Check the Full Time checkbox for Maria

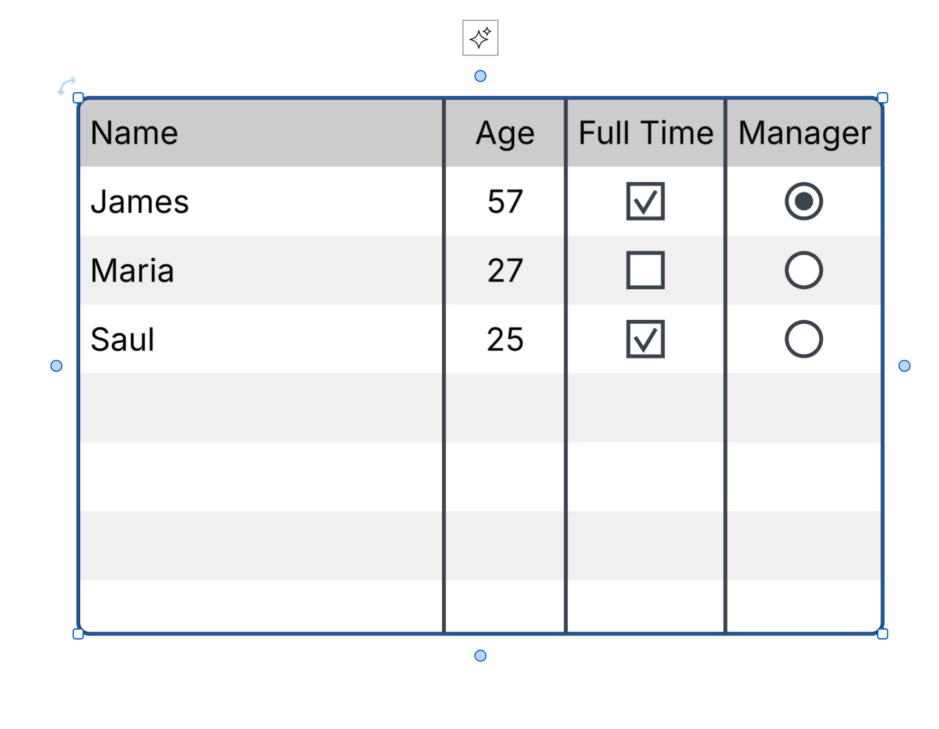[645, 270]
